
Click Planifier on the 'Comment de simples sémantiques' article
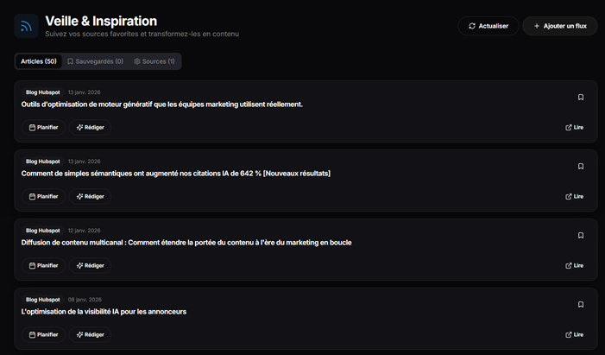tap(44, 197)
